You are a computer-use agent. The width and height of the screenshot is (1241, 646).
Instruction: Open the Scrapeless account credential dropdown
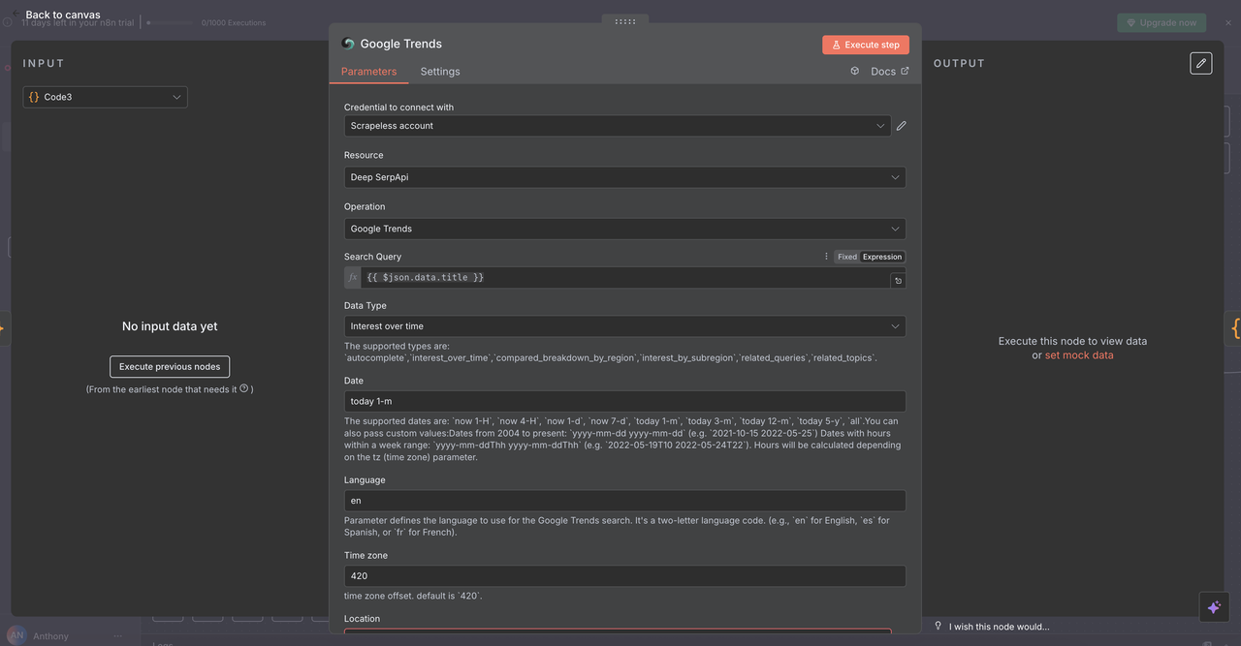pyautogui.click(x=618, y=126)
